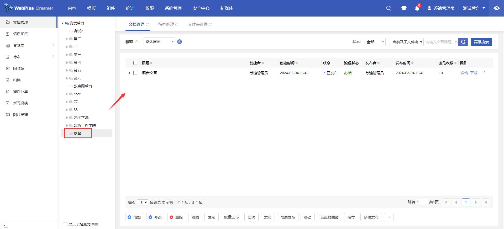Select the 飘窗 folder in the tree

pos(77,133)
